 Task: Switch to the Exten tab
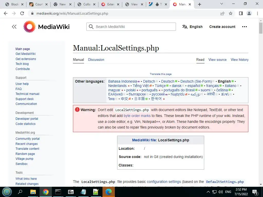110,4
